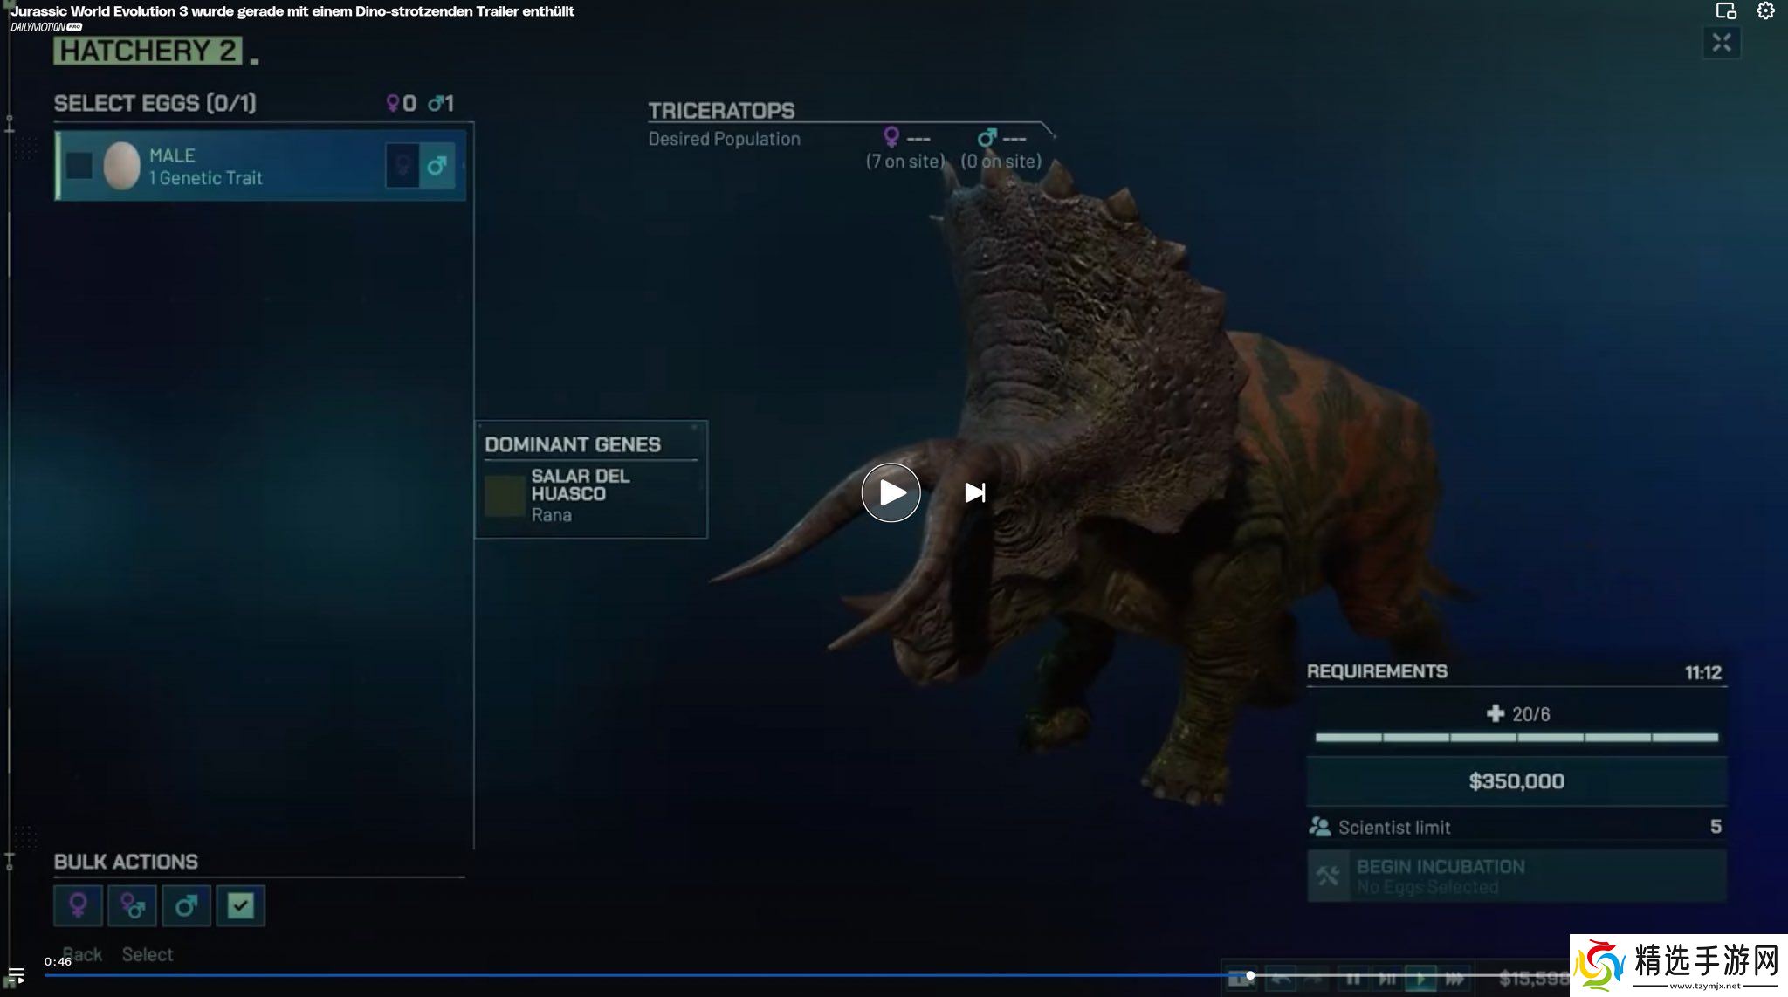The height and width of the screenshot is (997, 1788).
Task: Click the Select prompt label
Action: [x=148, y=954]
